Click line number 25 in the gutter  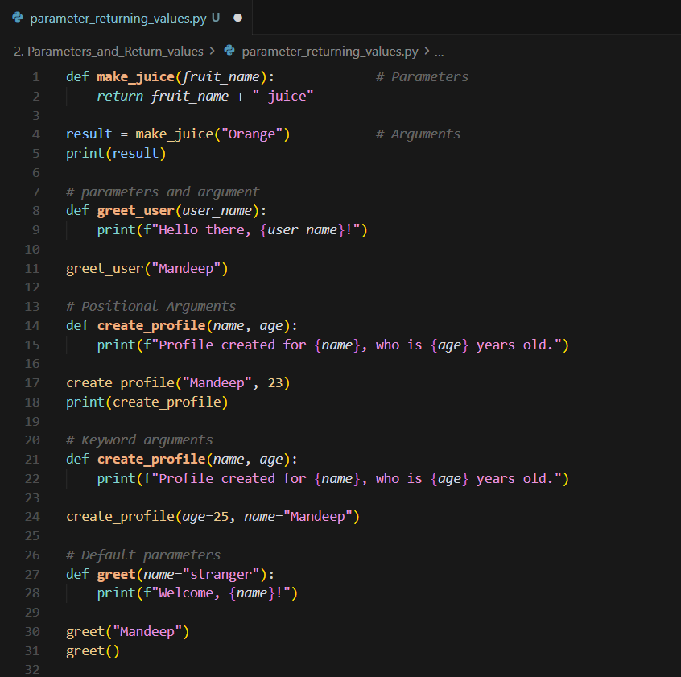pos(32,536)
